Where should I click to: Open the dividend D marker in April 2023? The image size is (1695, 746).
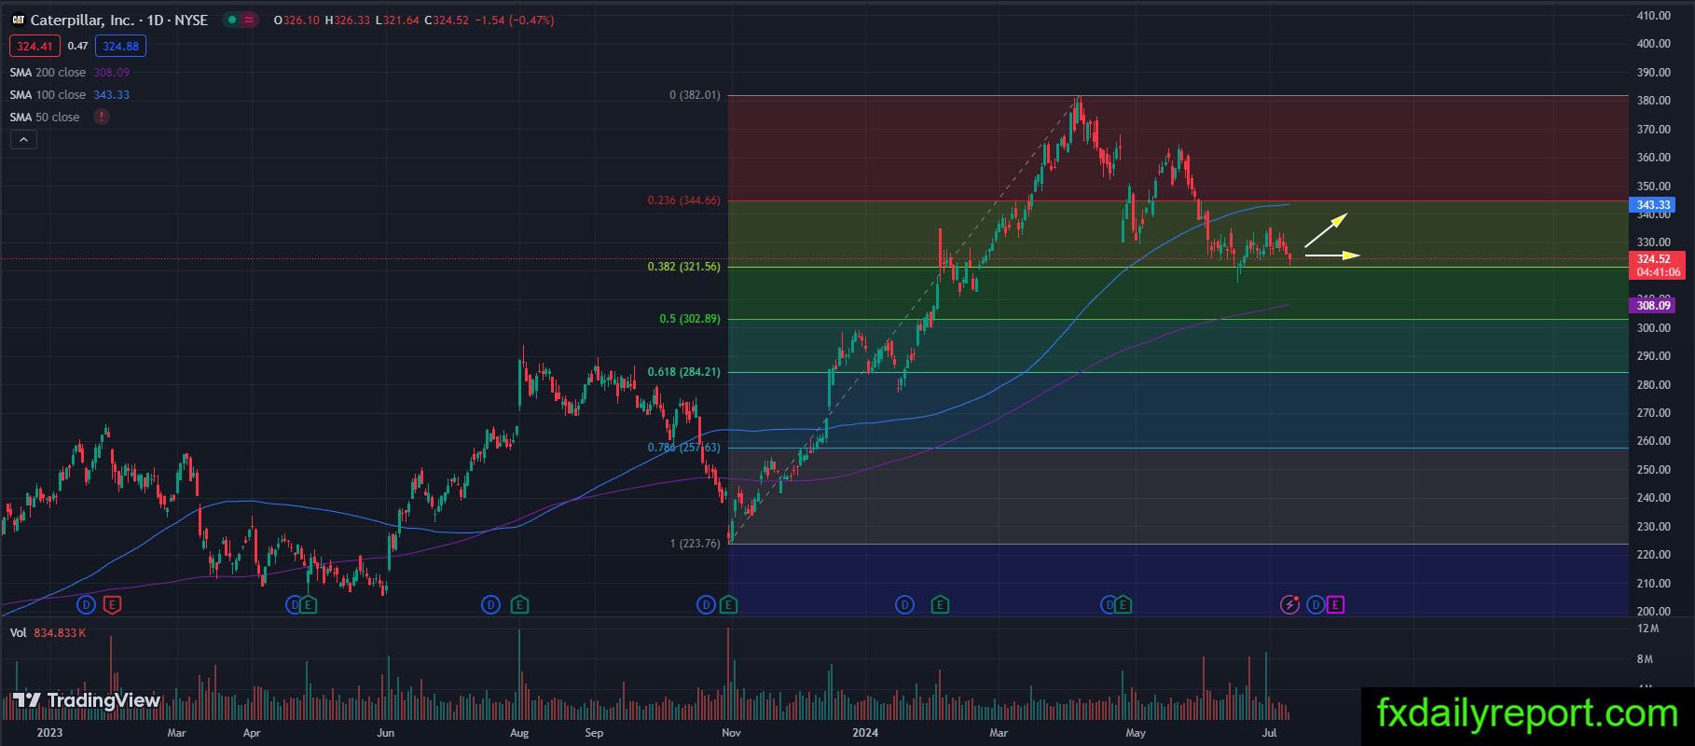(x=294, y=605)
